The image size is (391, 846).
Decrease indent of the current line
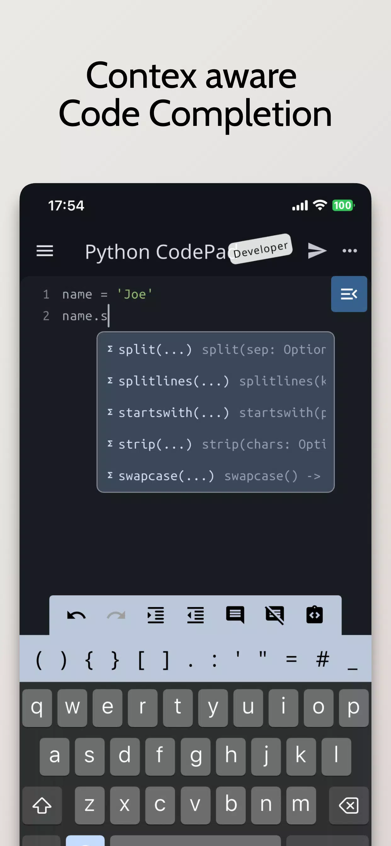pyautogui.click(x=195, y=615)
